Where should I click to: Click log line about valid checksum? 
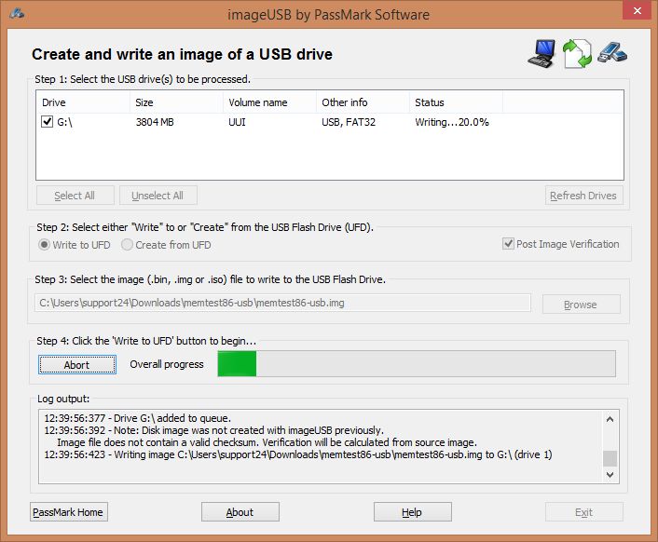[267, 442]
